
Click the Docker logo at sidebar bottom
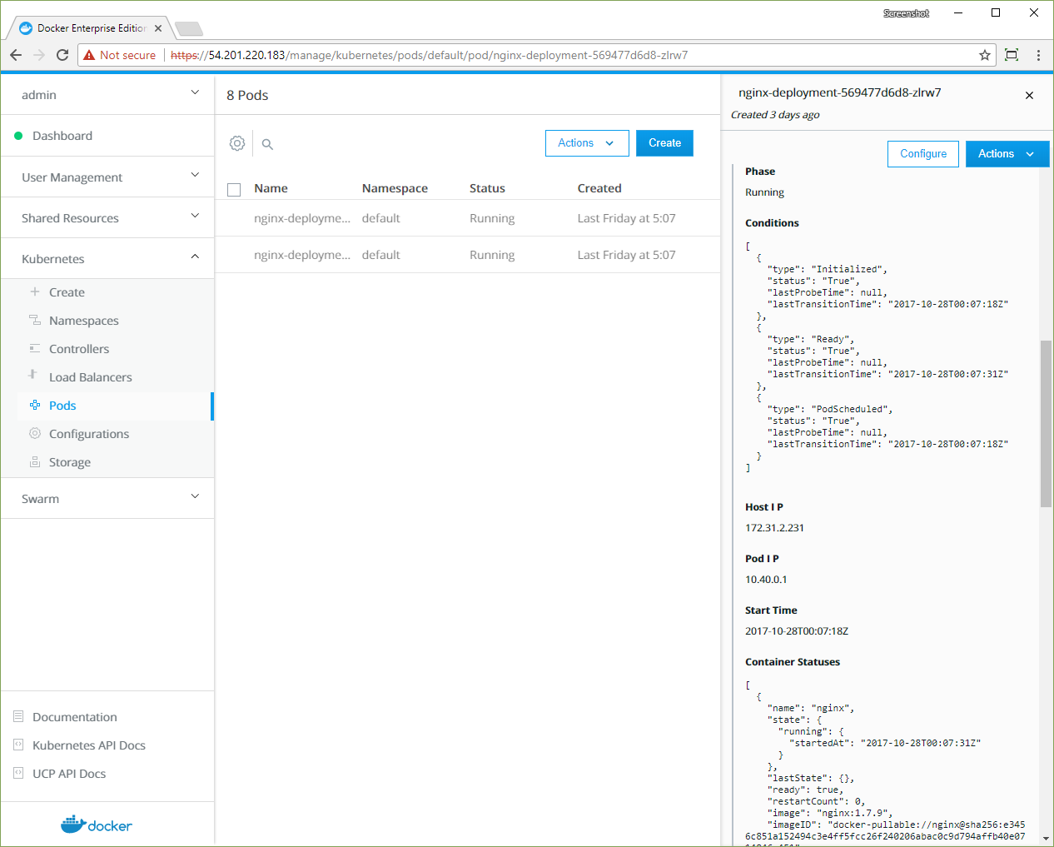(x=97, y=825)
